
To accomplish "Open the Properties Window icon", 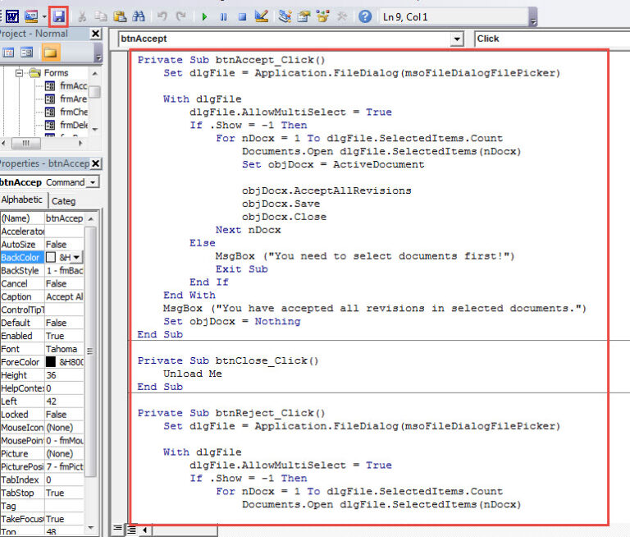I will point(304,17).
